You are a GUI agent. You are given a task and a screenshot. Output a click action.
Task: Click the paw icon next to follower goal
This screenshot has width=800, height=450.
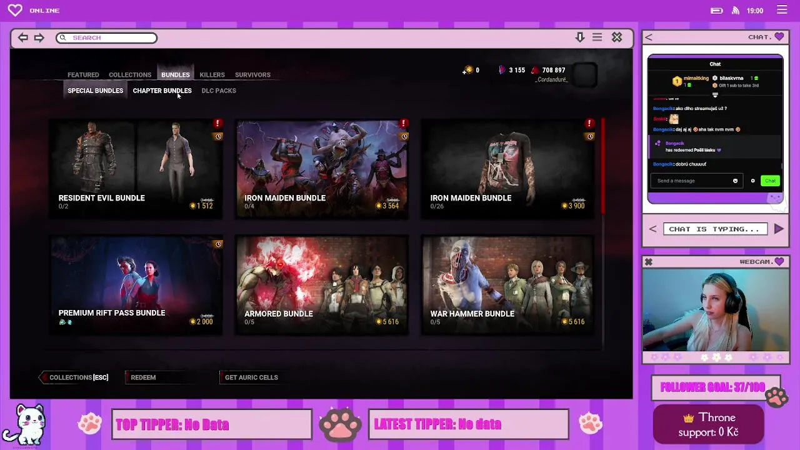point(777,397)
